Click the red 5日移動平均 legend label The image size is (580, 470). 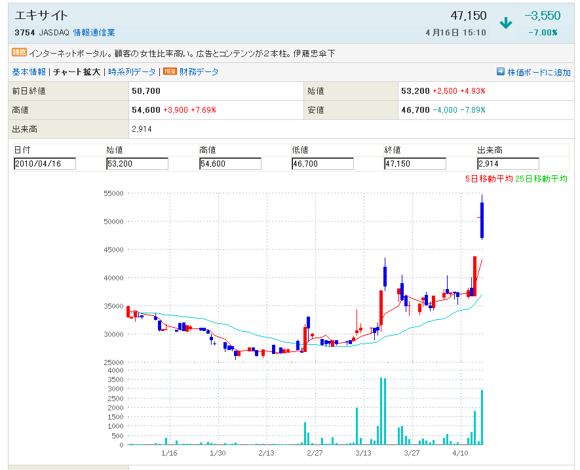pos(488,178)
